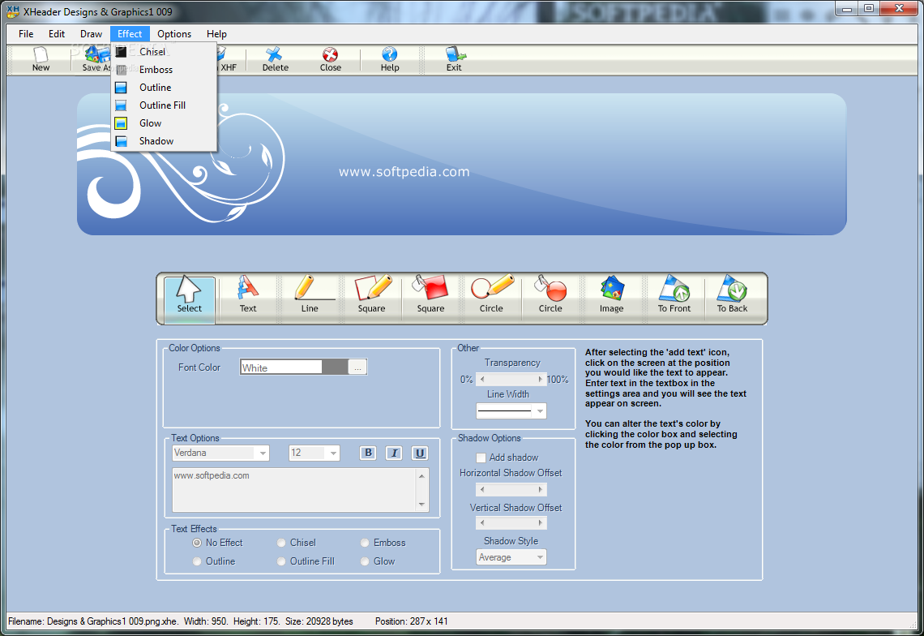Toggle Italic text formatting
The width and height of the screenshot is (924, 636).
coord(394,453)
